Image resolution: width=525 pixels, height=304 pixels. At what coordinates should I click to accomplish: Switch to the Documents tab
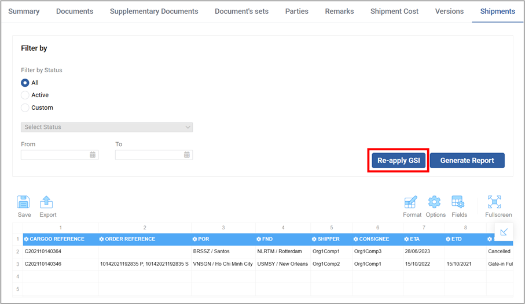pyautogui.click(x=75, y=12)
